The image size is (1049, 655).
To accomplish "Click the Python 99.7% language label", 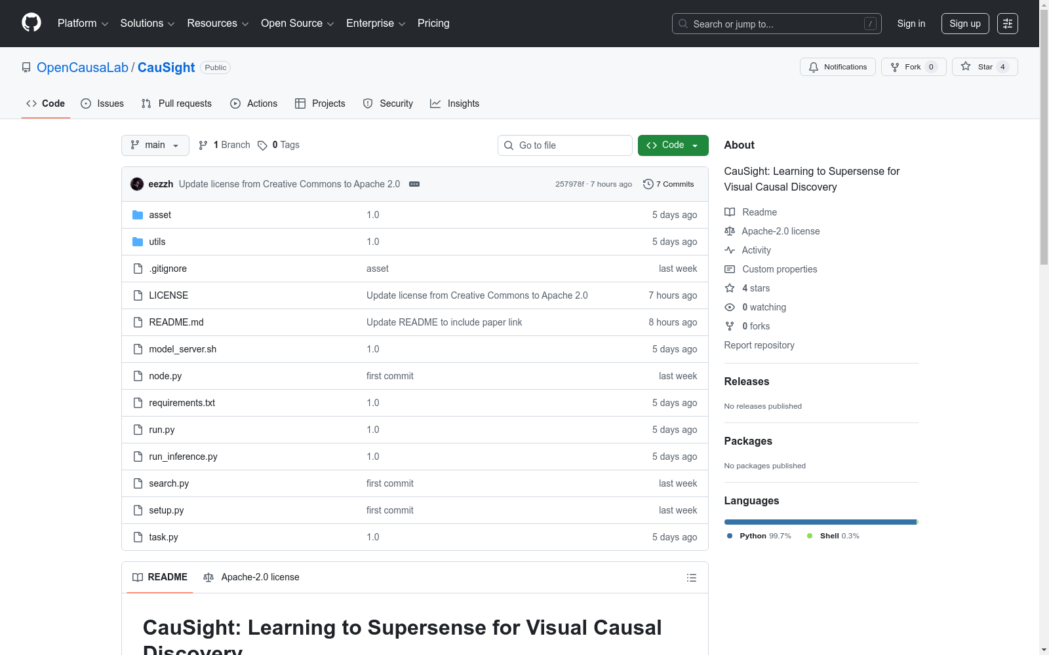I will pos(759,536).
